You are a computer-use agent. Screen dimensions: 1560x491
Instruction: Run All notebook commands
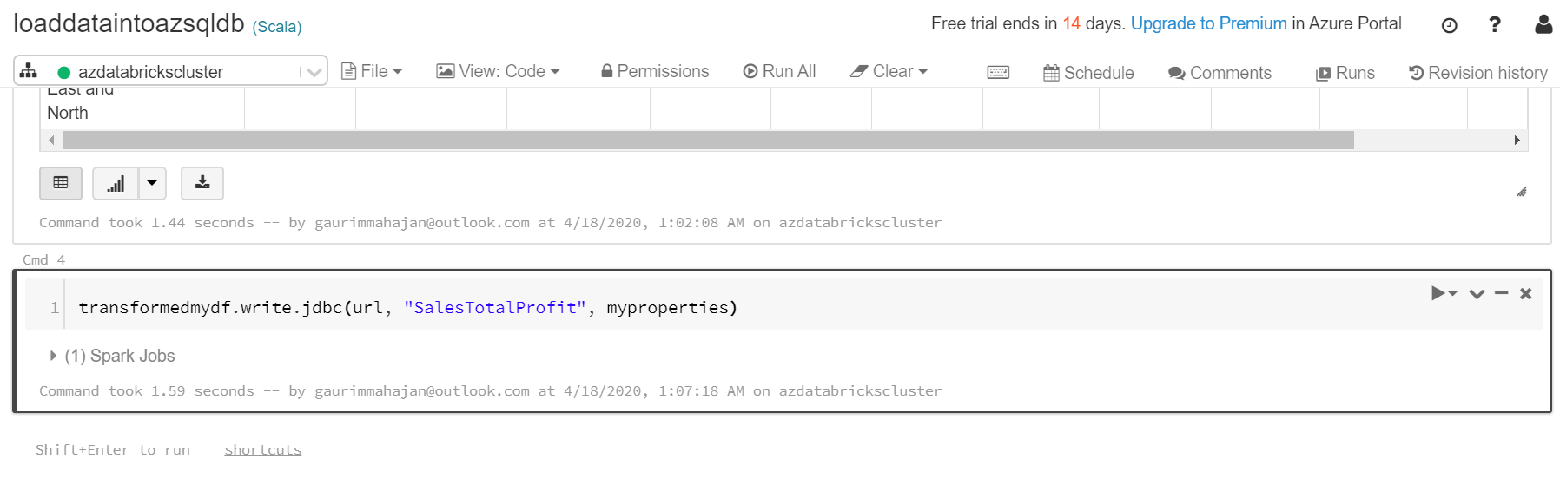(779, 71)
